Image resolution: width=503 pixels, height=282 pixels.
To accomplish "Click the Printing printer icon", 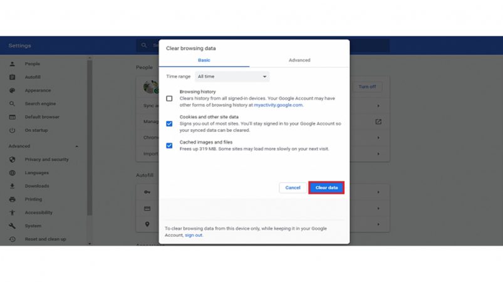I will point(12,199).
